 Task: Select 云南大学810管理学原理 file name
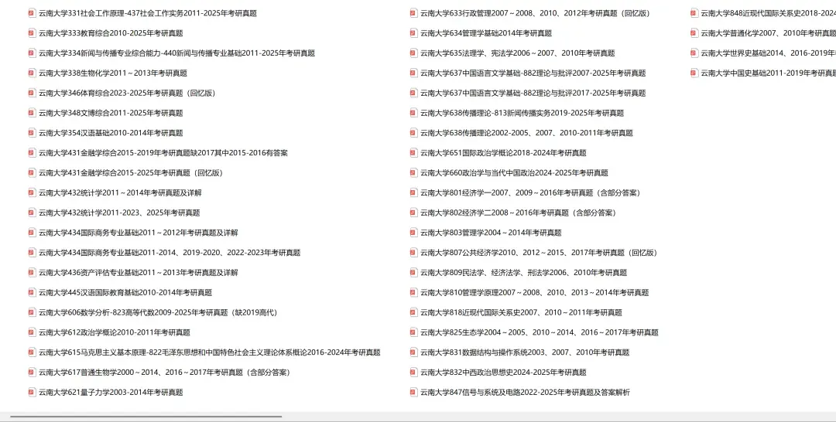tap(534, 293)
